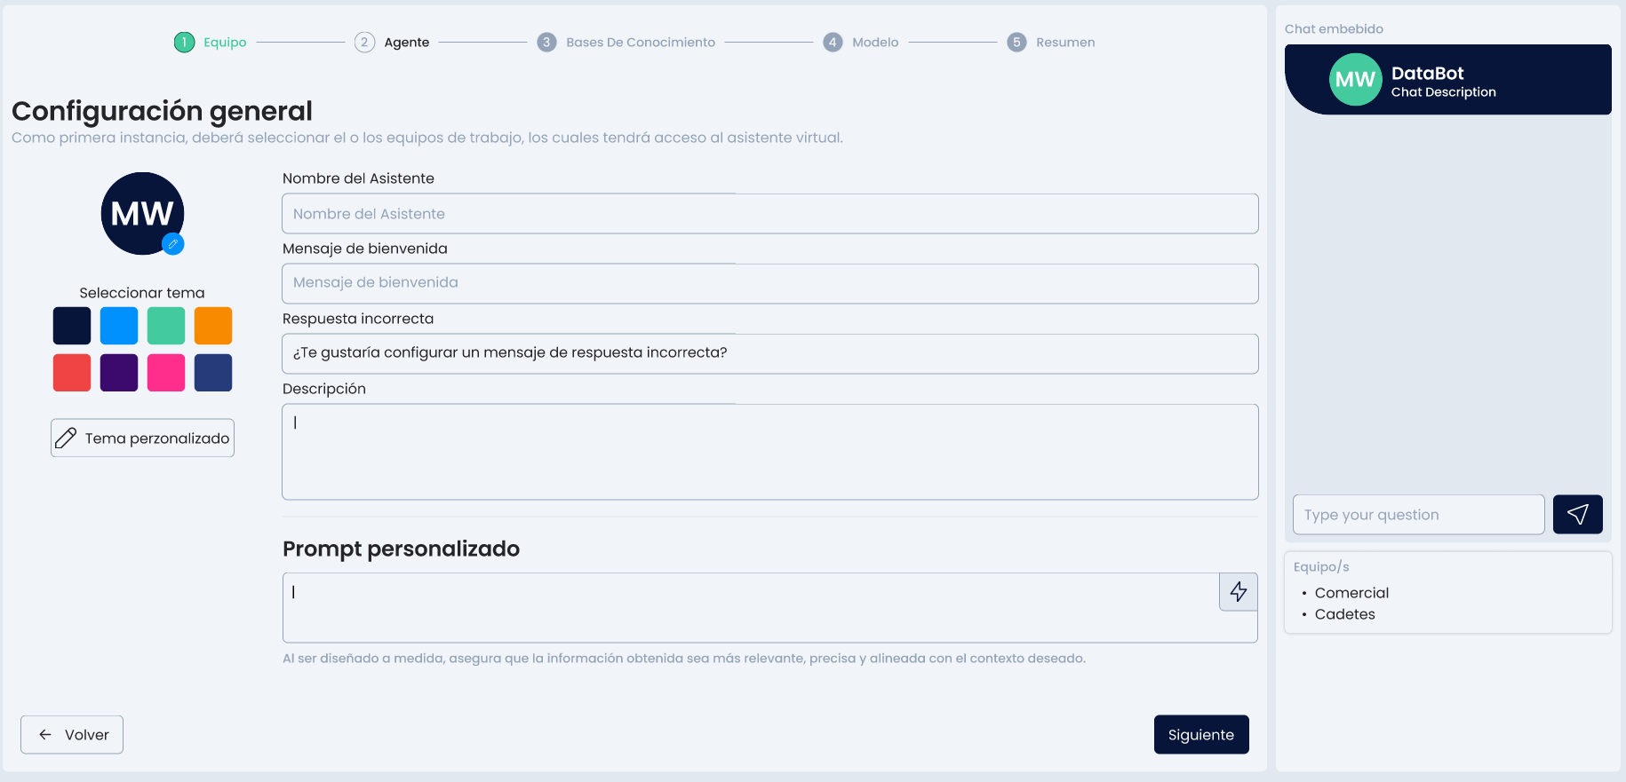Viewport: 1626px width, 782px height.
Task: Open Tema perzonalizado custom theme
Action: (142, 438)
